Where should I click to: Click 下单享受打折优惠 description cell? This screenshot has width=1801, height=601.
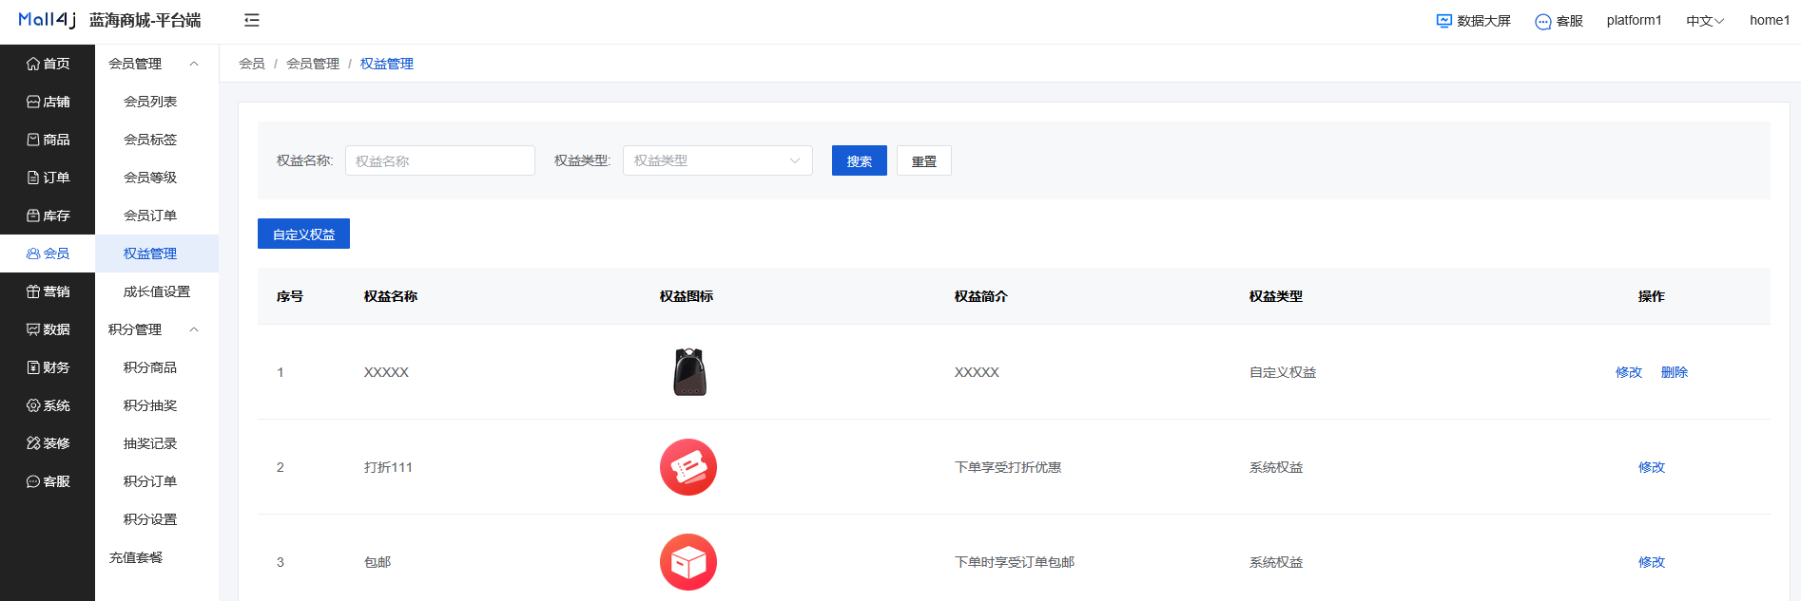(1008, 467)
